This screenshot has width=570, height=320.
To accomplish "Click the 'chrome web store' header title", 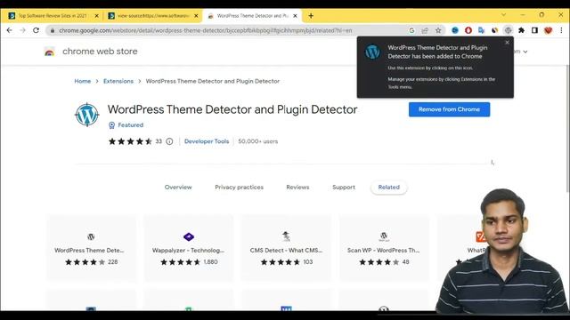I will click(100, 52).
